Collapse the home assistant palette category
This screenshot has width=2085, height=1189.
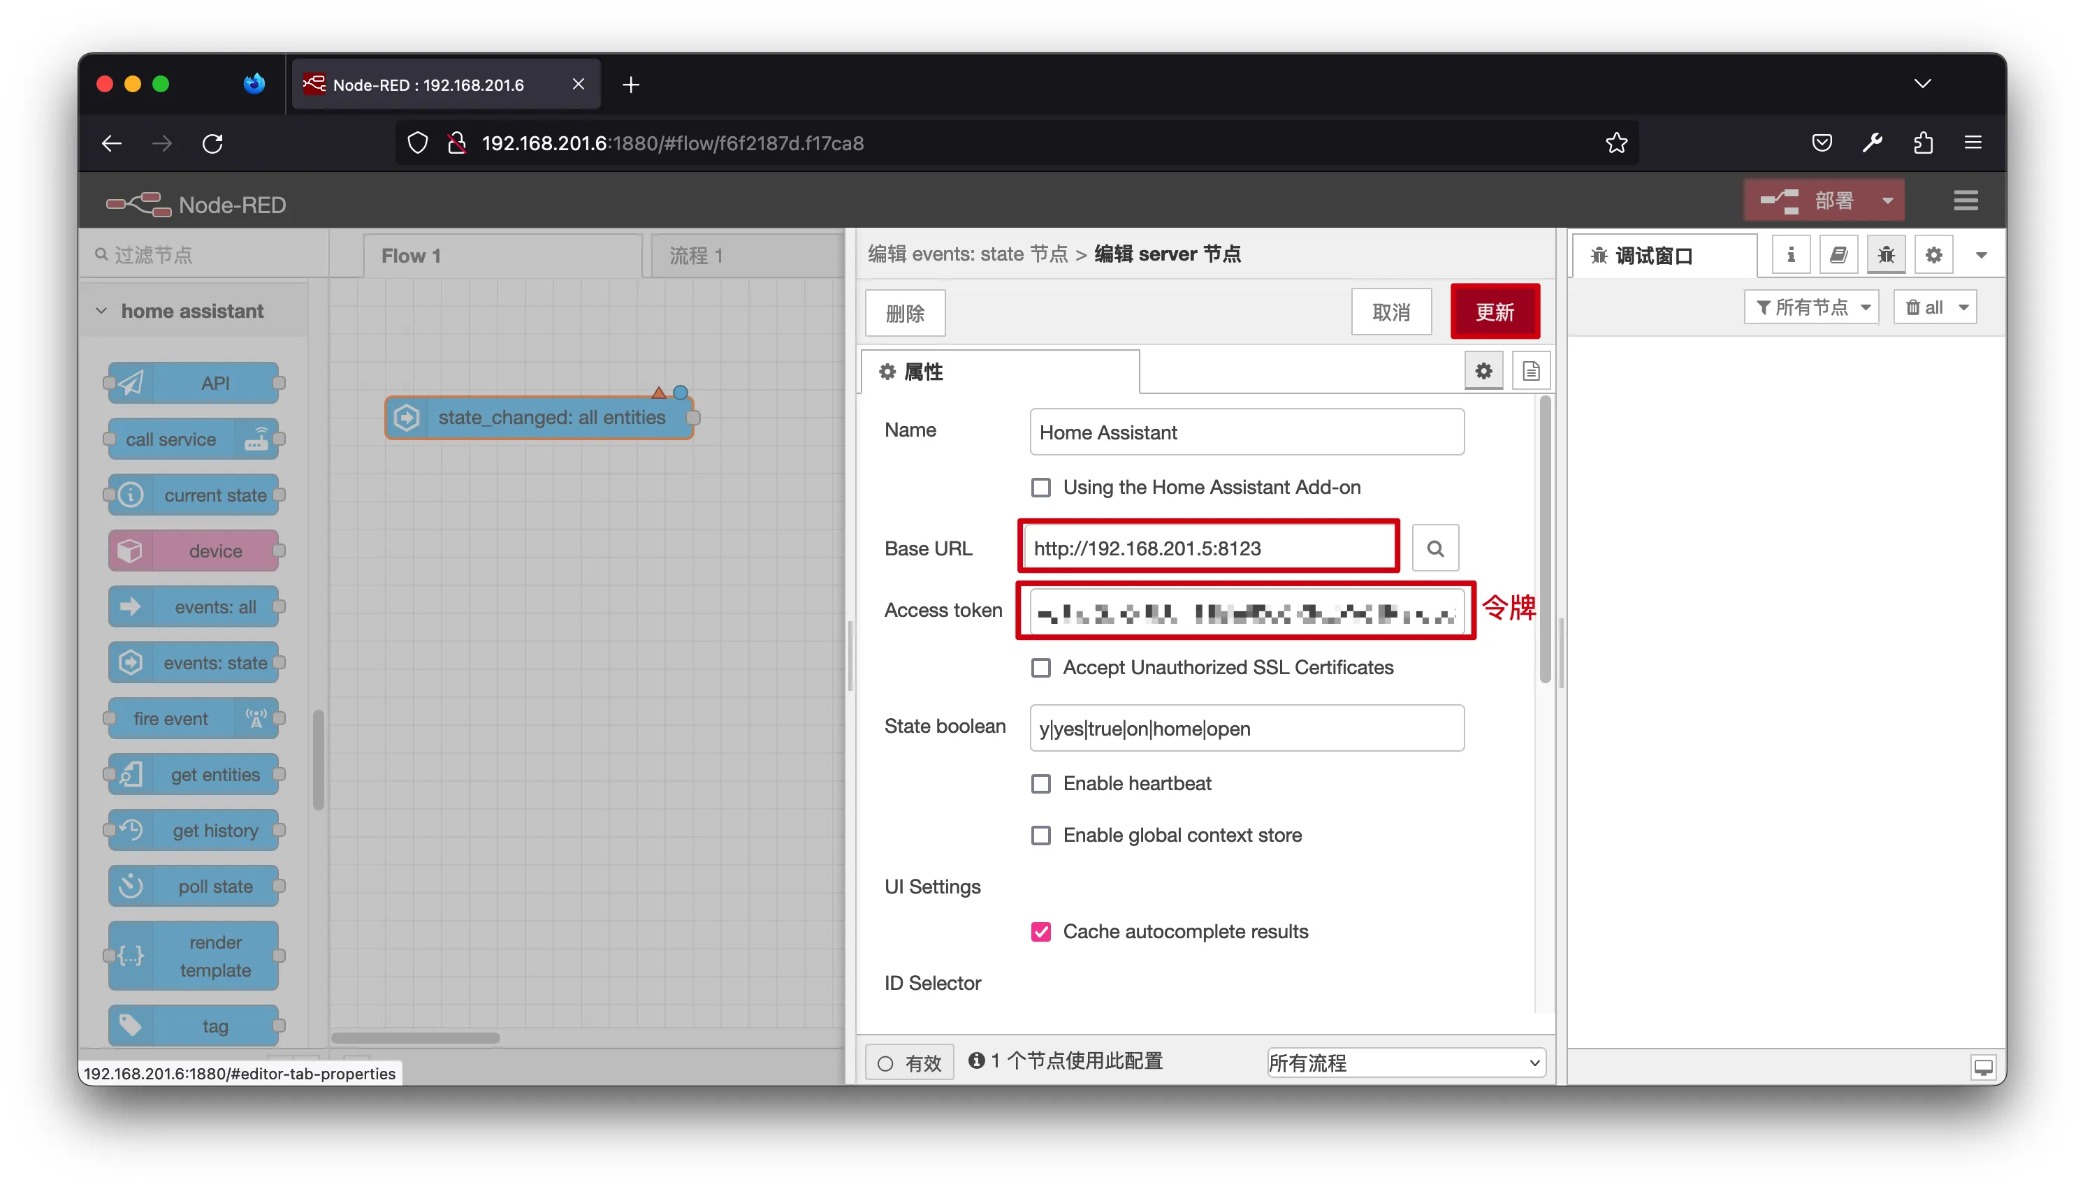(x=194, y=311)
